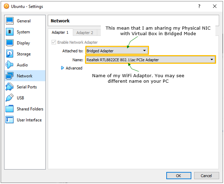Image resolution: width=224 pixels, height=184 pixels.
Task: Switch to the Adapter 2 tab
Action: 85,33
